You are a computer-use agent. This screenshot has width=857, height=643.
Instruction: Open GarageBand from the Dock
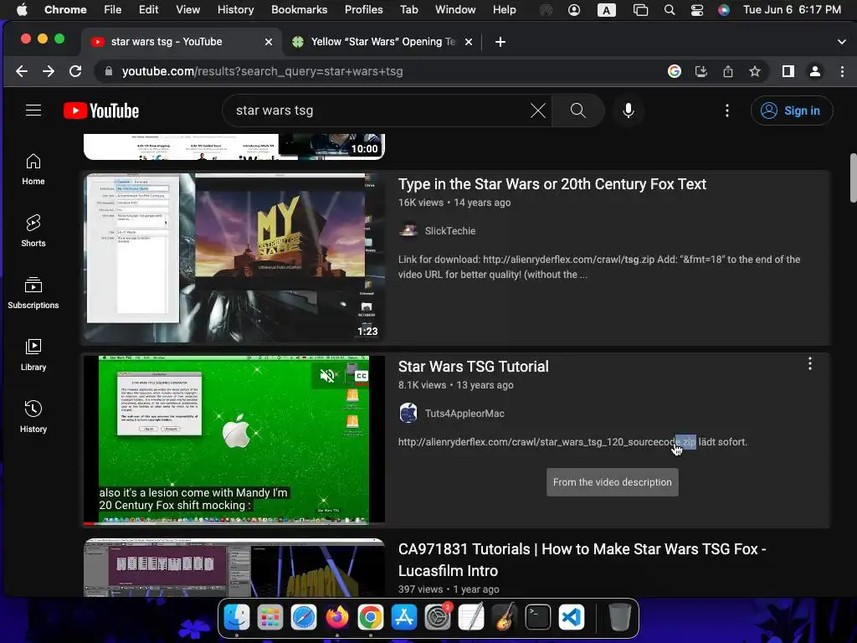click(x=505, y=617)
